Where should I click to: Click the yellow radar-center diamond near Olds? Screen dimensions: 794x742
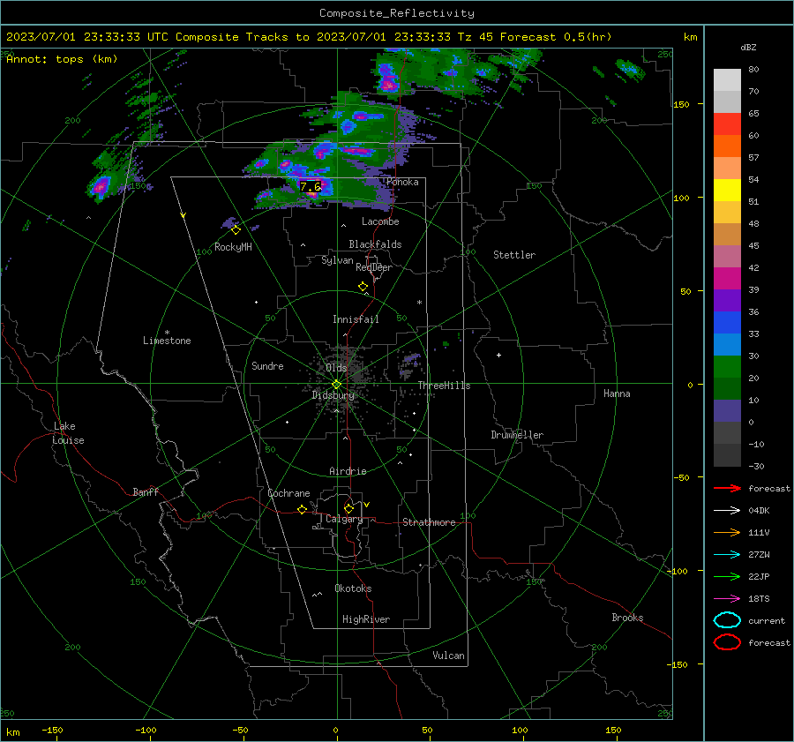tap(337, 385)
